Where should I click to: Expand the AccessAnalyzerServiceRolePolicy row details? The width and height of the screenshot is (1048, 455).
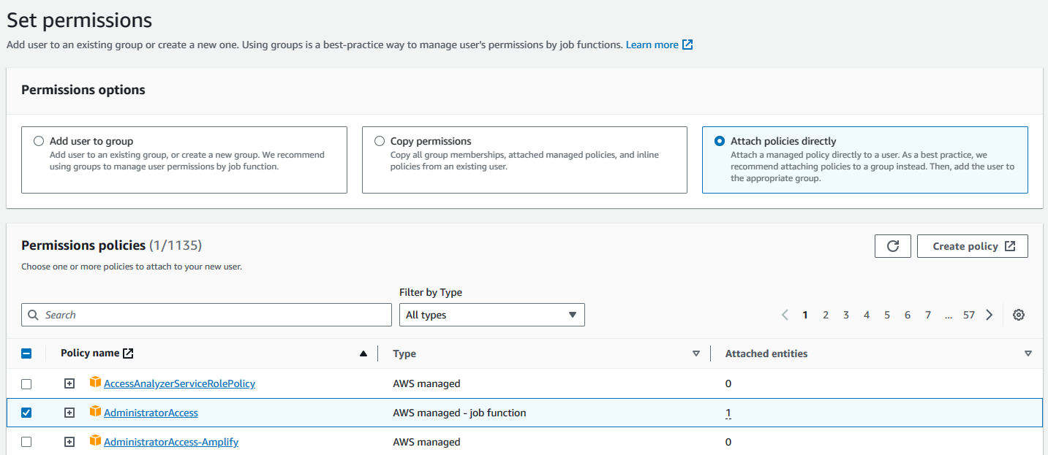click(69, 383)
